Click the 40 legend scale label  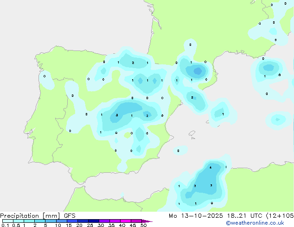[122, 225]
